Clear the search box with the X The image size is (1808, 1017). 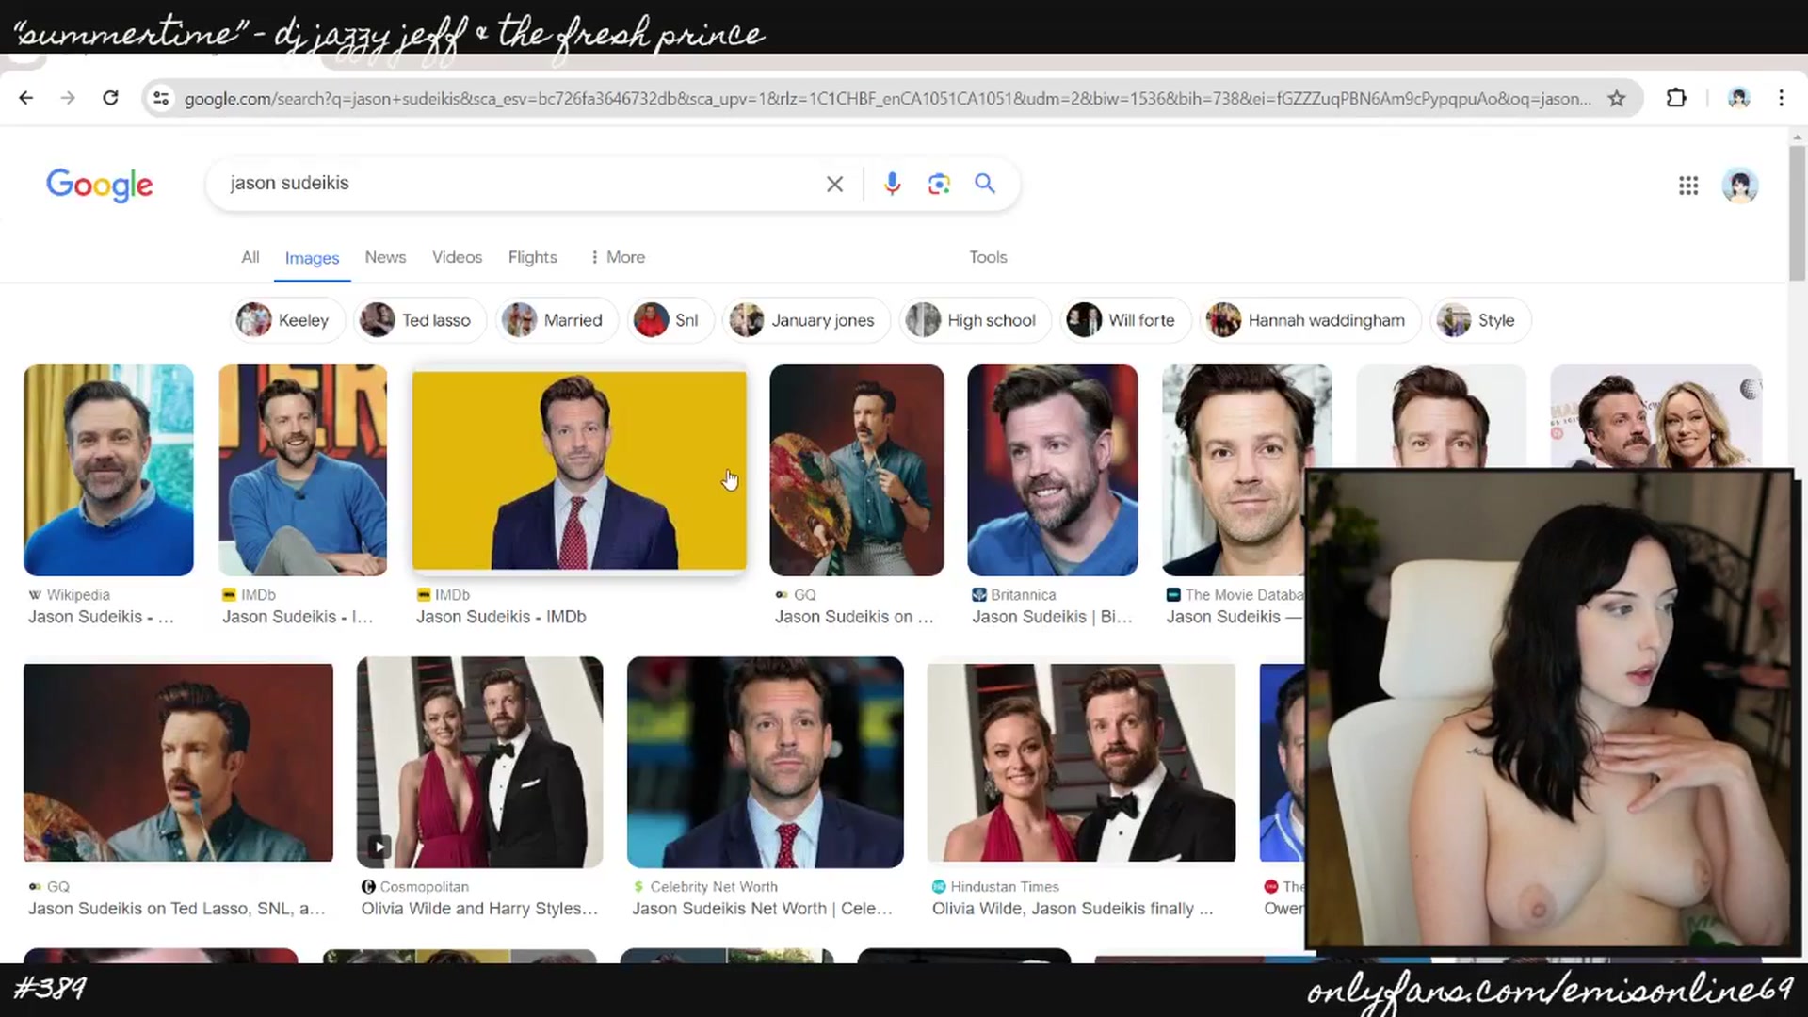(x=834, y=184)
